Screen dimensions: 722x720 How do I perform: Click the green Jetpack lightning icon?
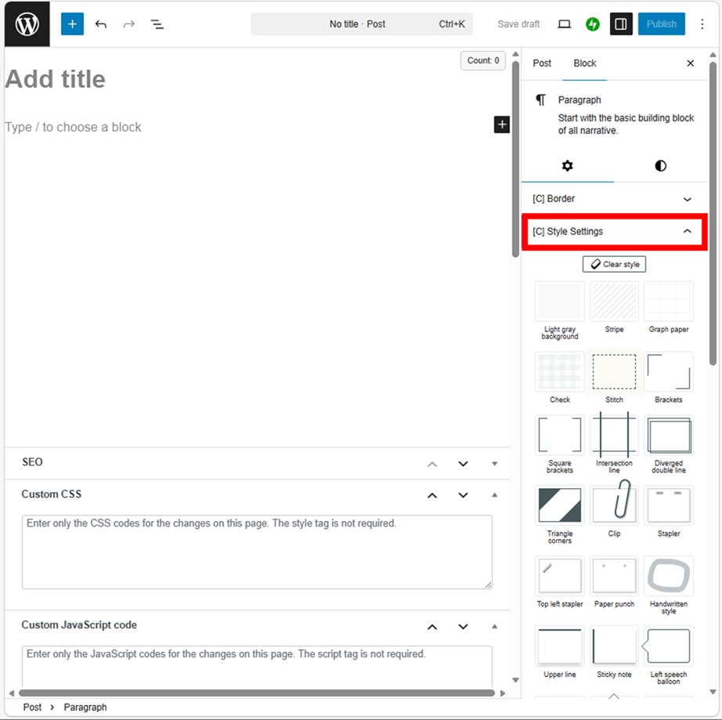coord(593,24)
